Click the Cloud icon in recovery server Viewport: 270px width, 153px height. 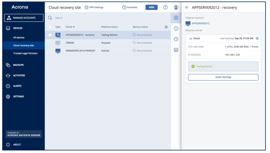click(191, 39)
